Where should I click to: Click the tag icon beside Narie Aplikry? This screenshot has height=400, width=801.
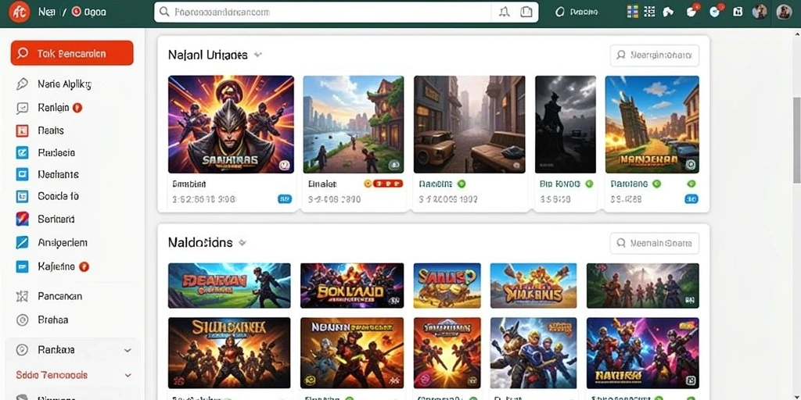[22, 84]
